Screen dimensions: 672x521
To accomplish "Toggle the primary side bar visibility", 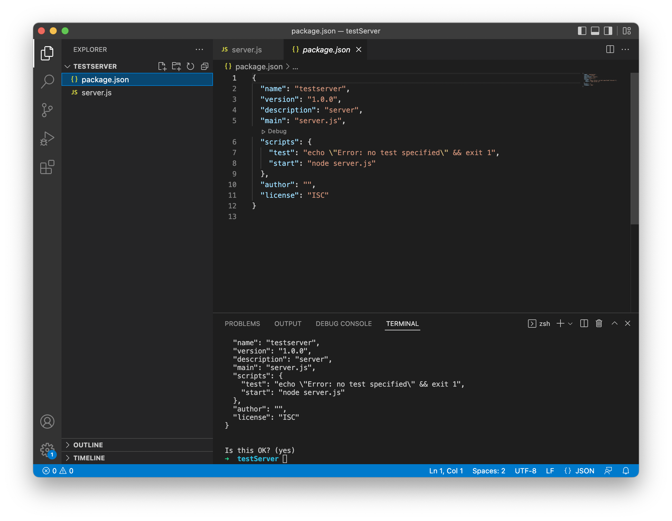I will click(x=581, y=31).
